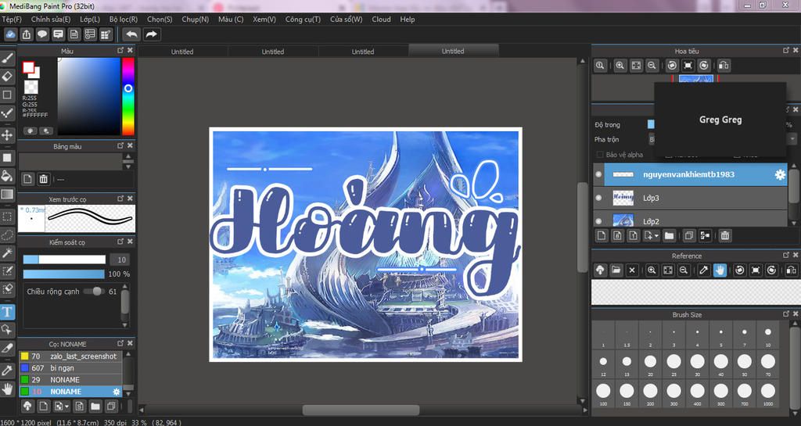
Task: Open gear of selected NONAME brush
Action: click(x=117, y=392)
